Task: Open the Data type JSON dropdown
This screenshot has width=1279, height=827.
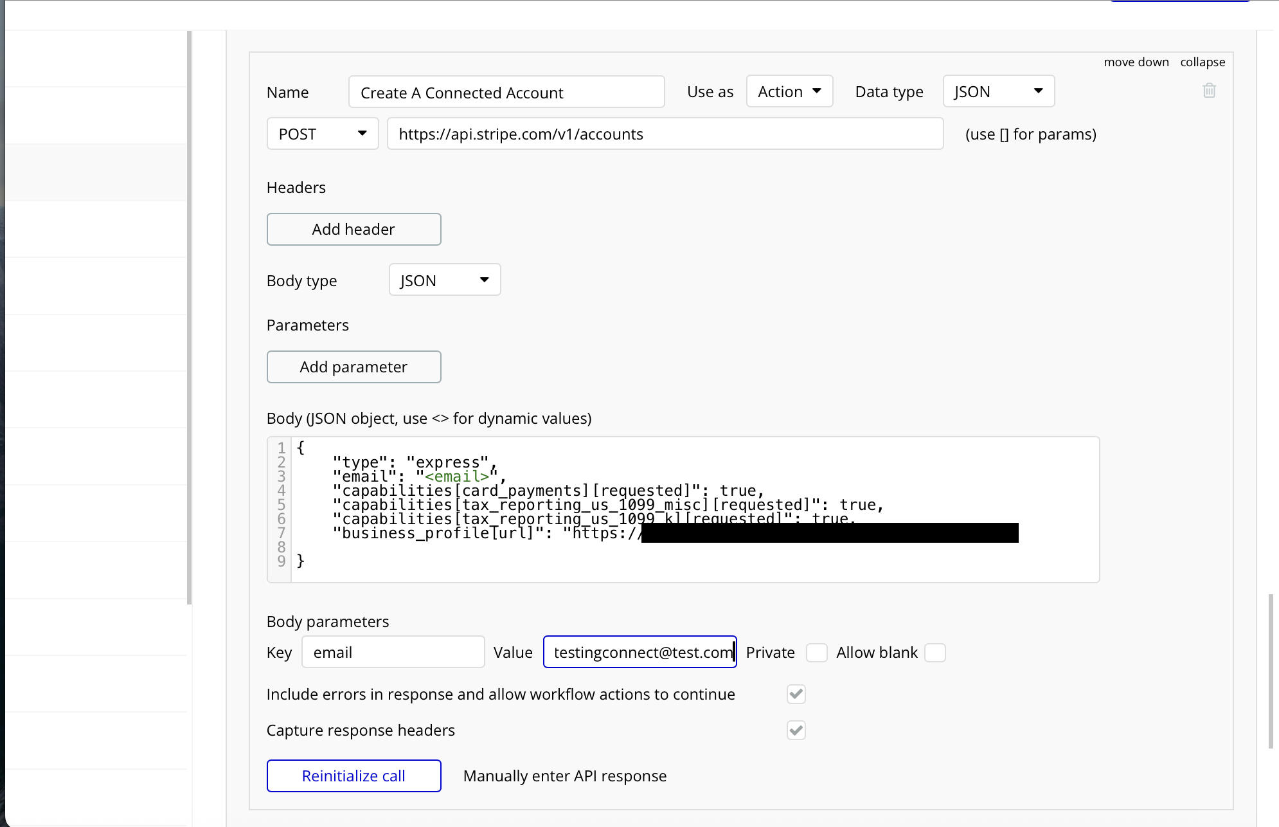Action: (998, 91)
